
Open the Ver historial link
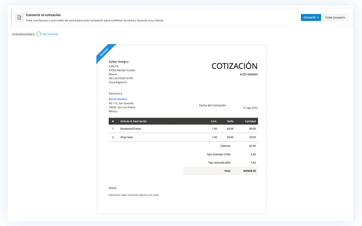[49, 34]
